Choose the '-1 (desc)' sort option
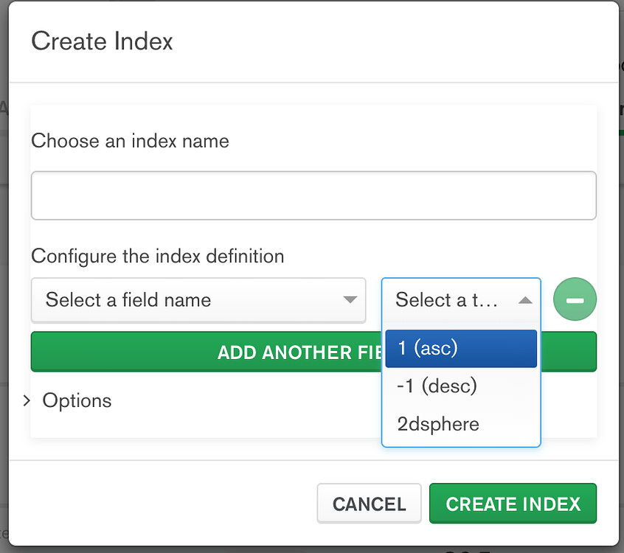The image size is (624, 553). click(x=461, y=386)
